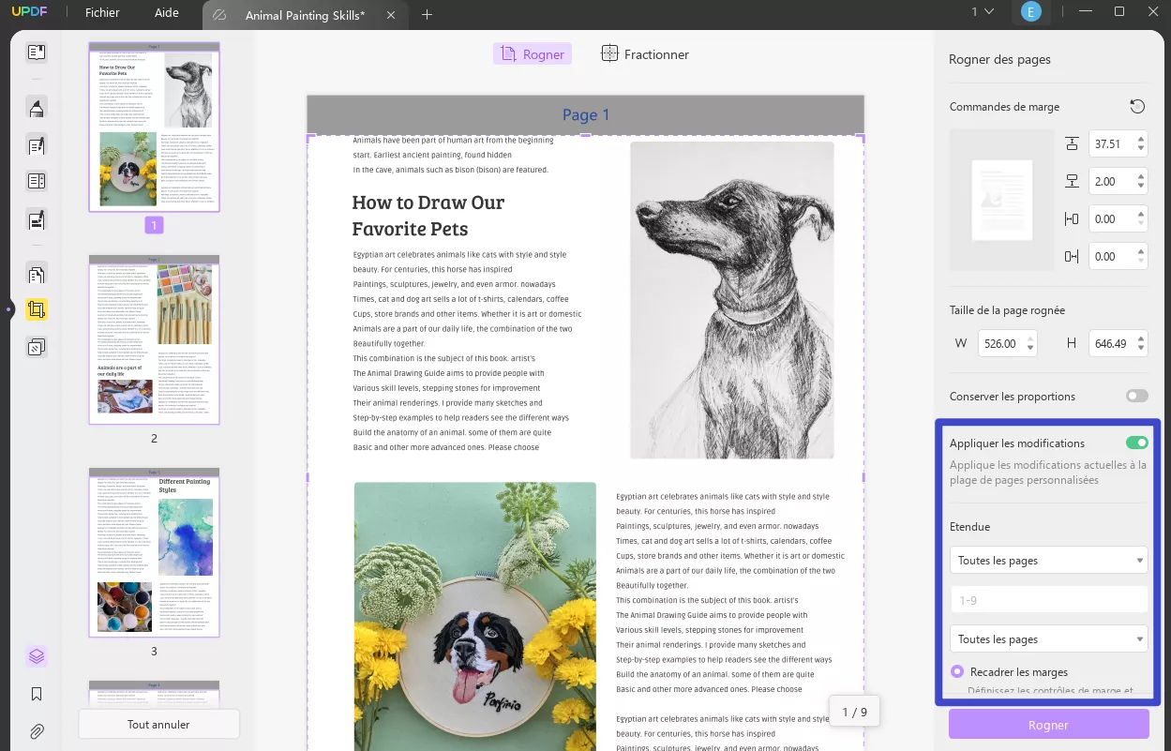
Task: Click the margin preview thumbnail
Action: 1002,201
